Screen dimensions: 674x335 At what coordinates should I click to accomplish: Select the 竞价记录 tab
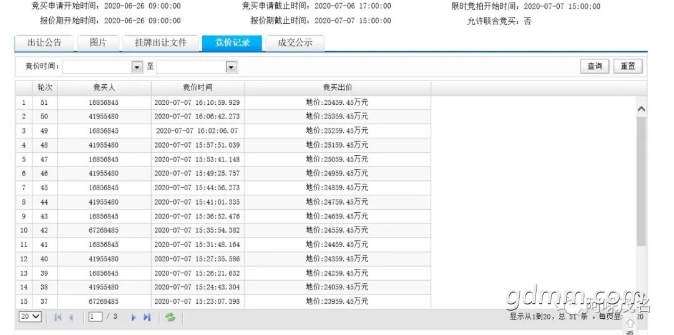click(232, 43)
